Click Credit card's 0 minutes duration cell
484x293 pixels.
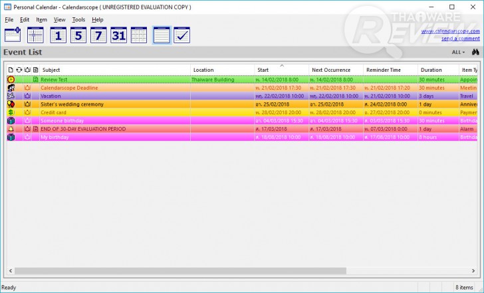click(x=439, y=112)
